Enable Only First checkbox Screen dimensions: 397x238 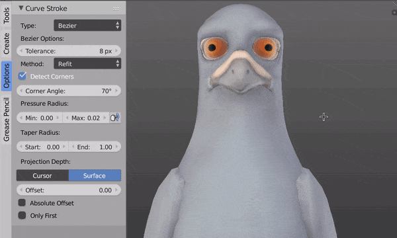point(22,216)
